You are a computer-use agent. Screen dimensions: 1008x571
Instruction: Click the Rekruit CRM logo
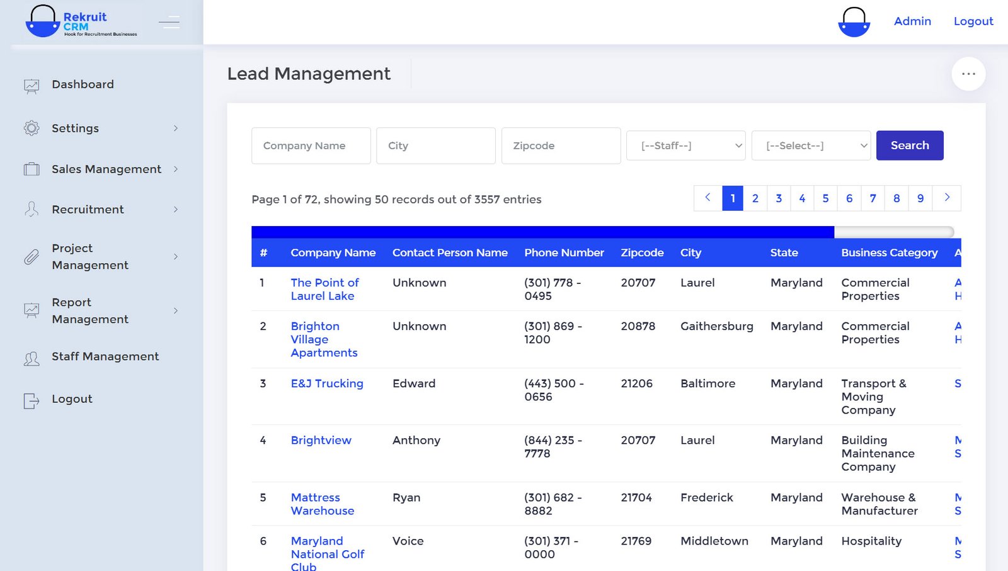point(81,21)
